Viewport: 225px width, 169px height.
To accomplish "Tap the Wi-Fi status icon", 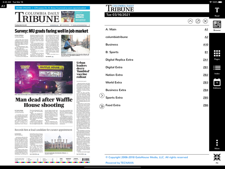I will [211, 2].
